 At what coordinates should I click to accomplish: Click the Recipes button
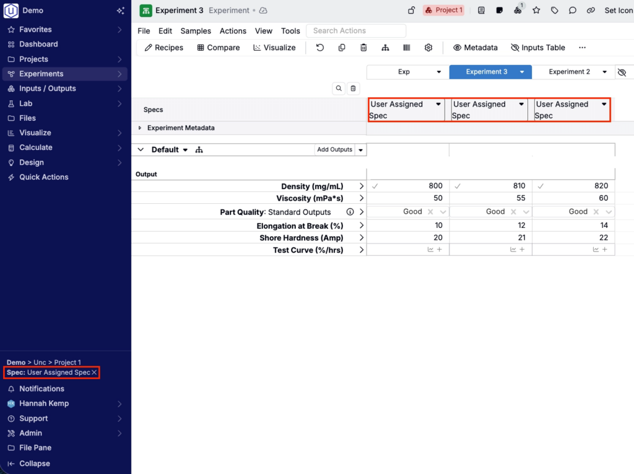pos(163,48)
